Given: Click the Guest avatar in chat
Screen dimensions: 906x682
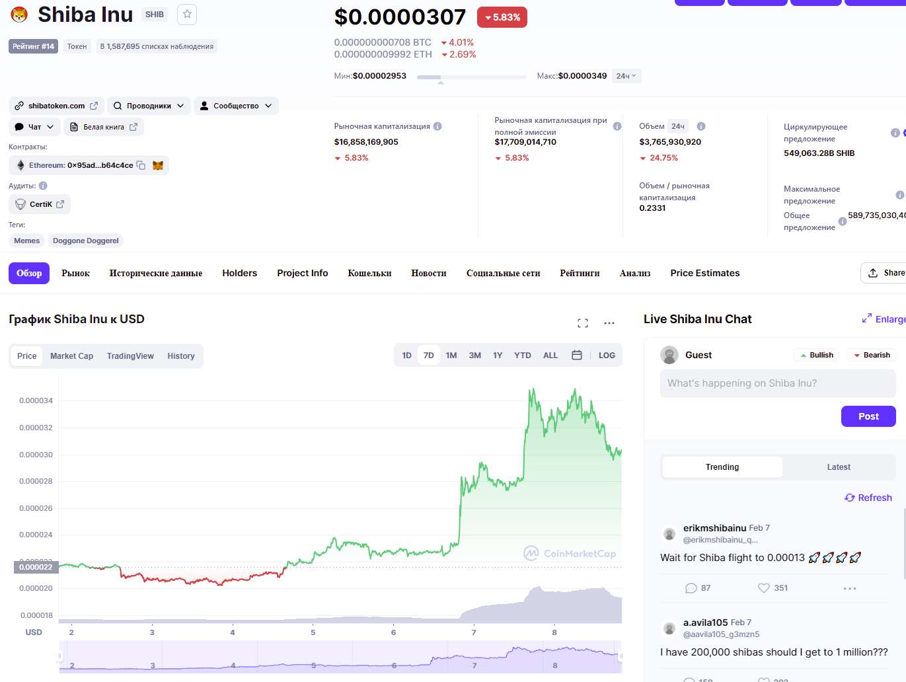Looking at the screenshot, I should point(669,355).
